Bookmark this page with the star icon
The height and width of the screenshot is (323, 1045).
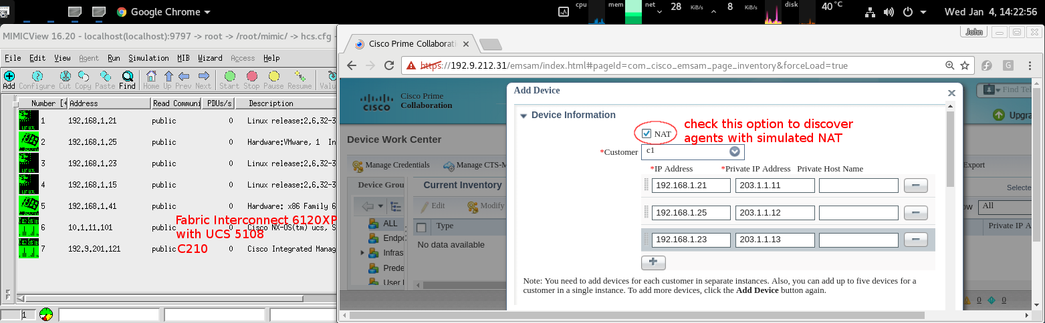pyautogui.click(x=965, y=65)
